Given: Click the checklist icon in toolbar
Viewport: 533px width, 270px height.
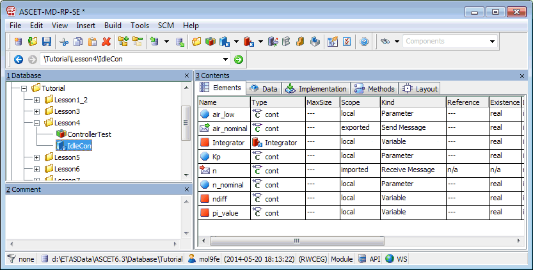Looking at the screenshot, I should pyautogui.click(x=347, y=42).
